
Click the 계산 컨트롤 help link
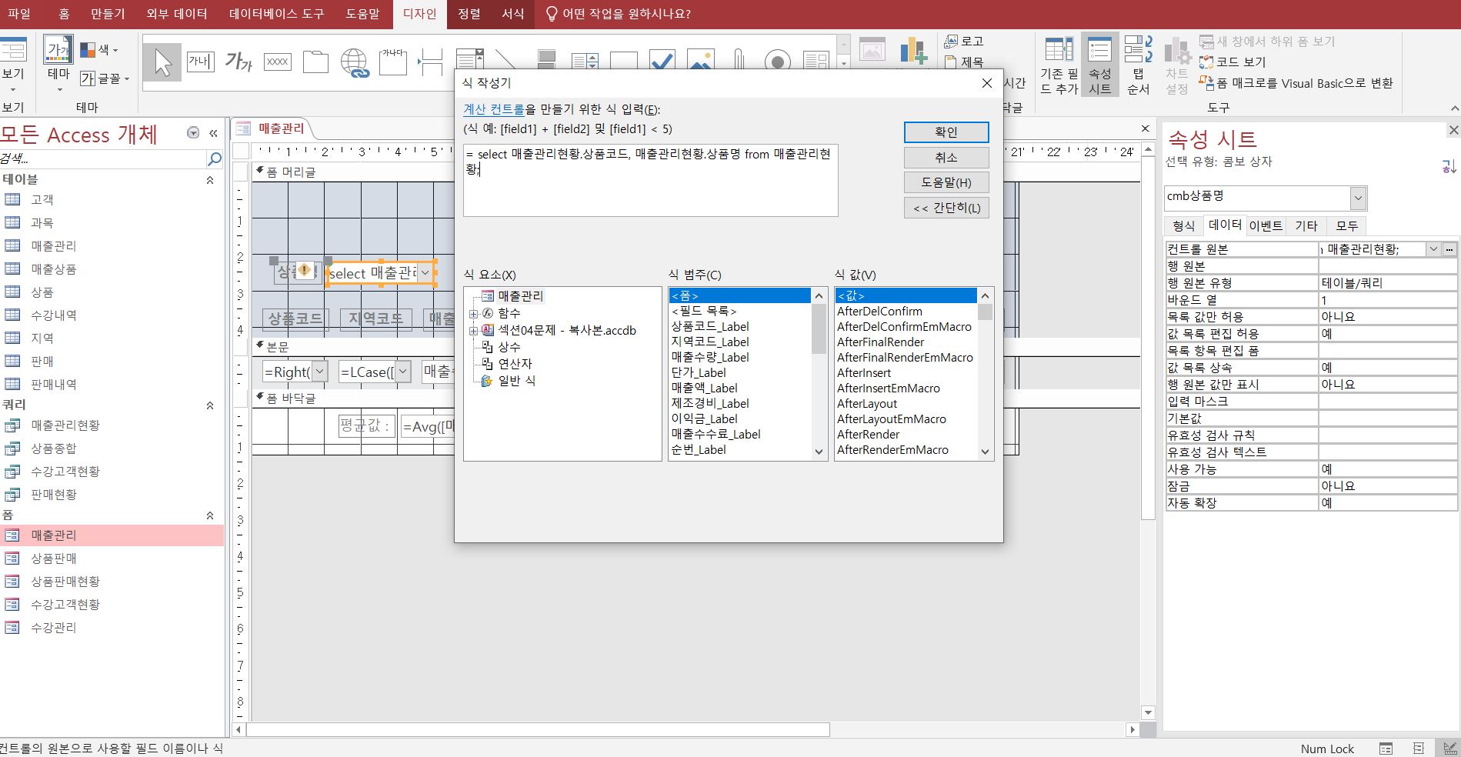pos(493,110)
